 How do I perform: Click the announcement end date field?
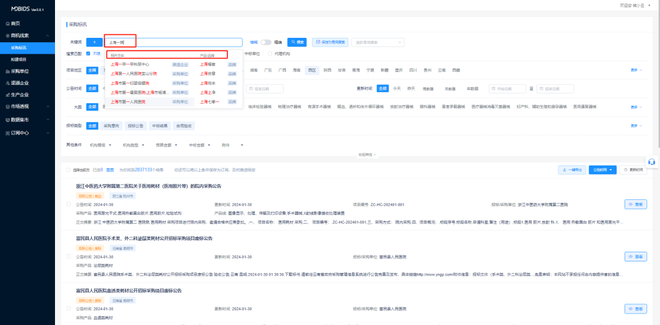point(265,89)
